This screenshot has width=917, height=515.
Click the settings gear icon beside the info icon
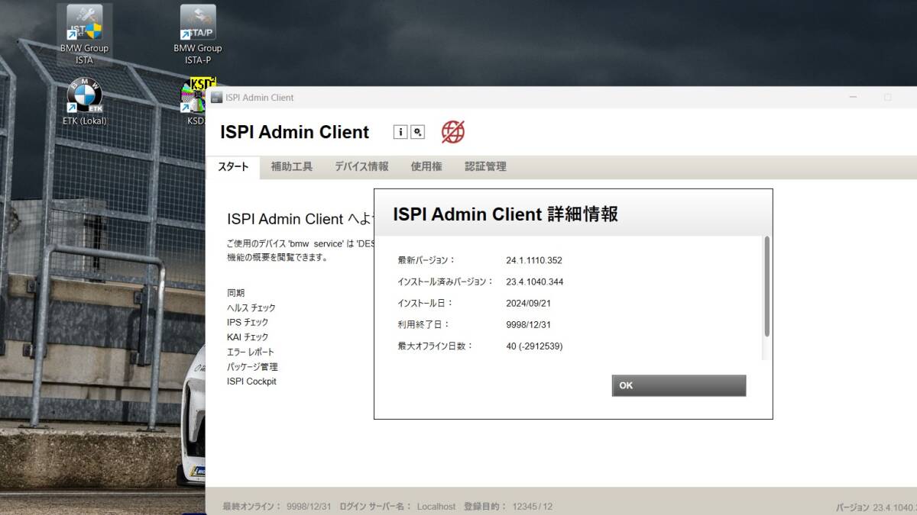[x=417, y=132]
